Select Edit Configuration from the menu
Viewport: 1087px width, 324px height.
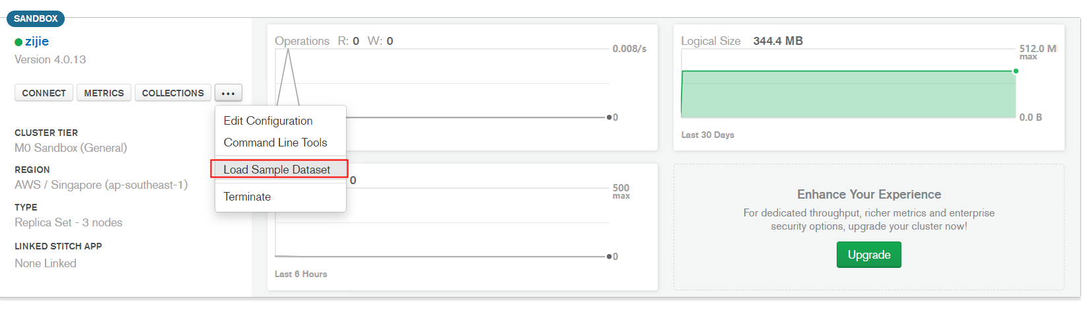pos(268,121)
